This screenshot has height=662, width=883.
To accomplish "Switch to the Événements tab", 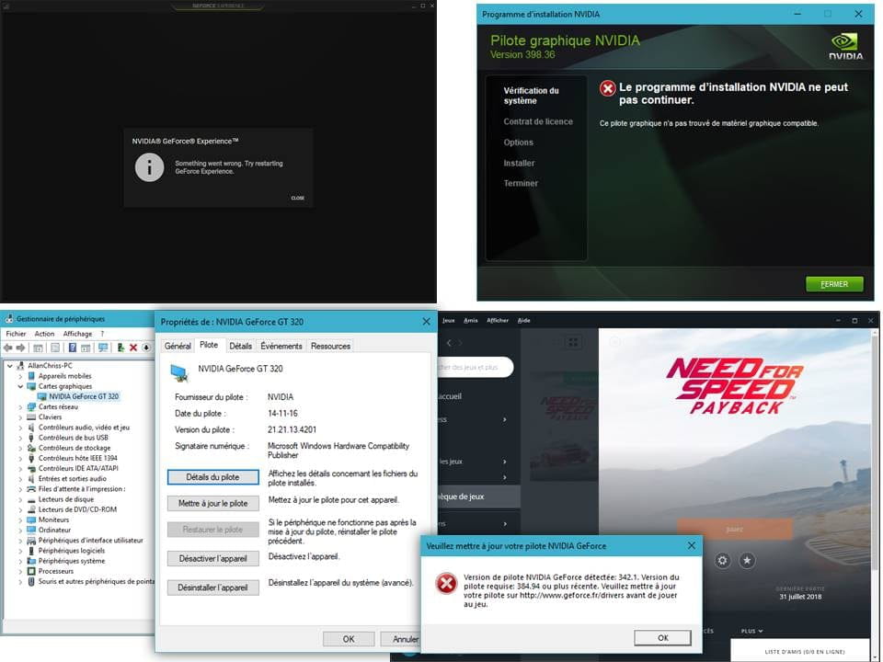I will [281, 347].
